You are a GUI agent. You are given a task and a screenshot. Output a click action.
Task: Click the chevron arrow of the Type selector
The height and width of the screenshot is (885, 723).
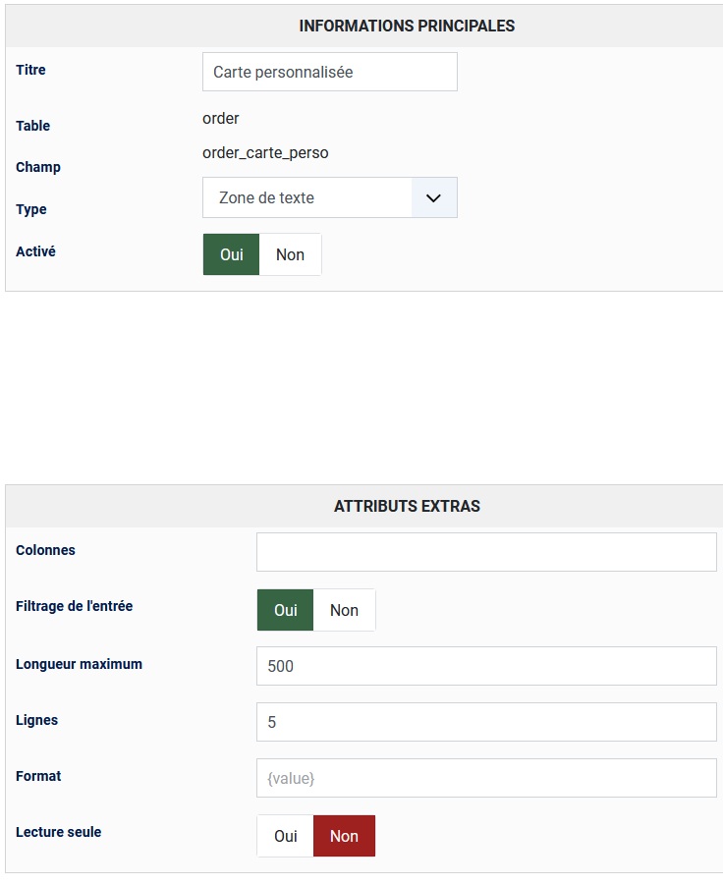click(434, 197)
